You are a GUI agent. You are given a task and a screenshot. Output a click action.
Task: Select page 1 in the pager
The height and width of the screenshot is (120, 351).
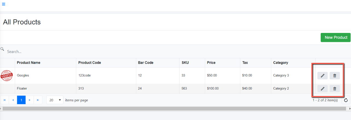21,100
